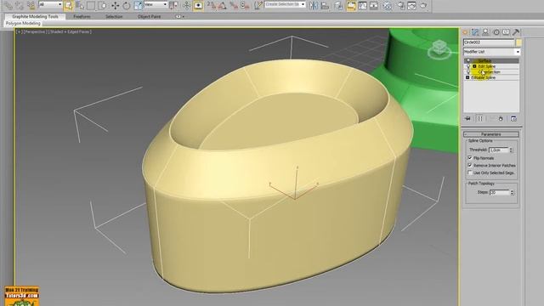The height and width of the screenshot is (306, 544).
Task: Switch to the Selection ribbon tab
Action: pos(114,16)
